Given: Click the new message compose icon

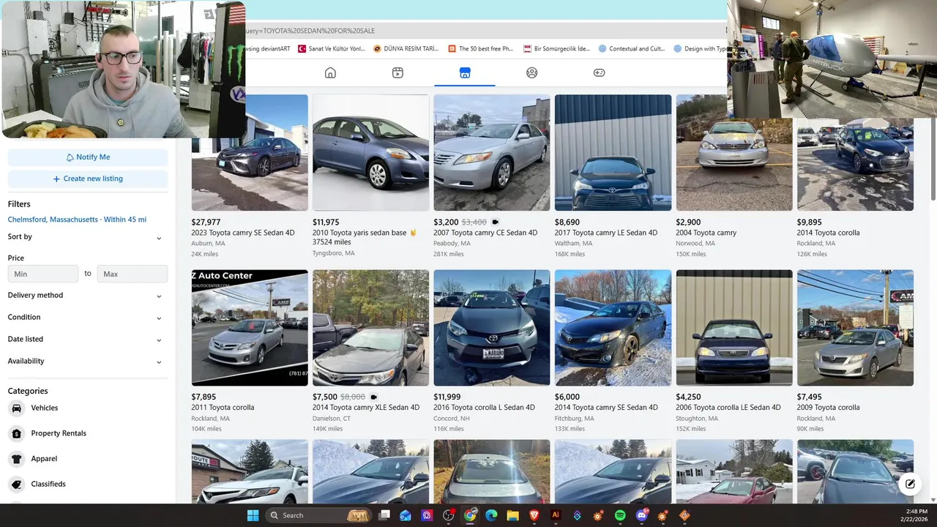Looking at the screenshot, I should point(910,484).
